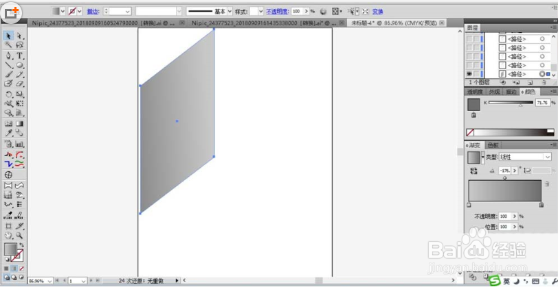Viewport: 558px width, 287px height.
Task: Click target circle of selected bottom path
Action: tap(542, 74)
